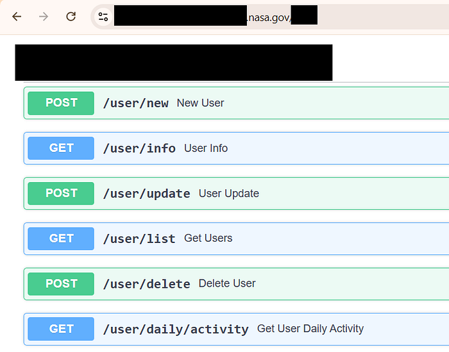Click GET badge for /user/daily/activity

point(61,329)
